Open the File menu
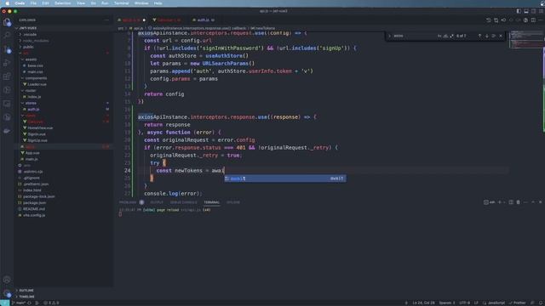 (33, 3)
